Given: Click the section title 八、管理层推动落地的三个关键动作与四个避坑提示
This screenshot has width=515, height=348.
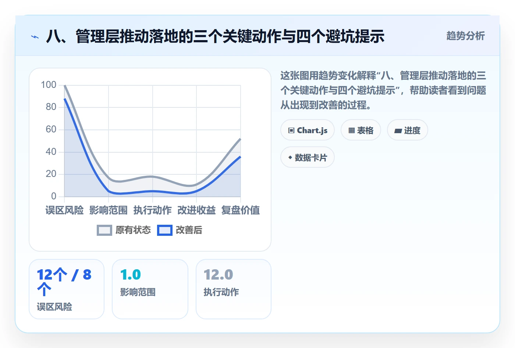Looking at the screenshot, I should [x=215, y=36].
